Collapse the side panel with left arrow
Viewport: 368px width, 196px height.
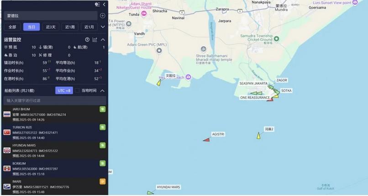tap(104, 4)
